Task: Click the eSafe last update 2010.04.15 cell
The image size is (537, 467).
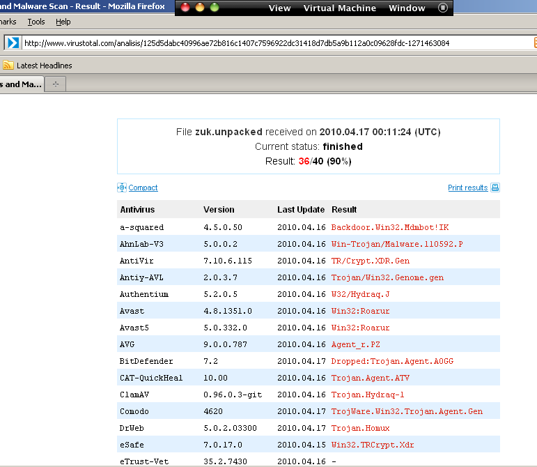Action: pyautogui.click(x=301, y=445)
